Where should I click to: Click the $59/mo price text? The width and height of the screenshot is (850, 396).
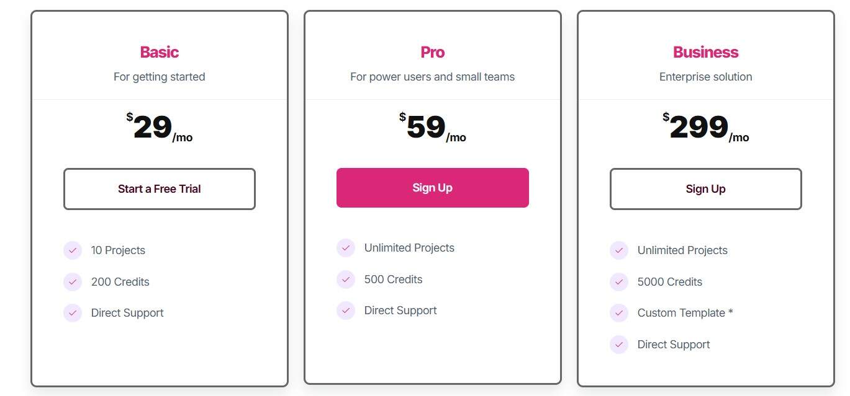(x=432, y=127)
